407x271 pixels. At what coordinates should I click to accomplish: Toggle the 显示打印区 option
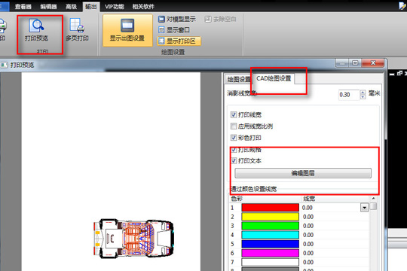click(179, 41)
